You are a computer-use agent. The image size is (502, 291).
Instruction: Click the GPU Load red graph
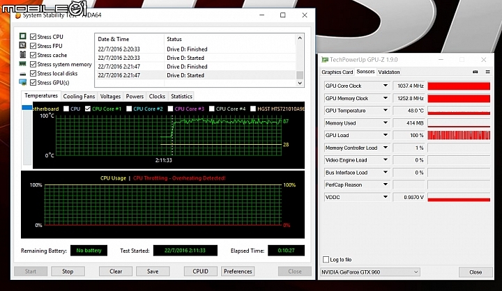pyautogui.click(x=459, y=135)
